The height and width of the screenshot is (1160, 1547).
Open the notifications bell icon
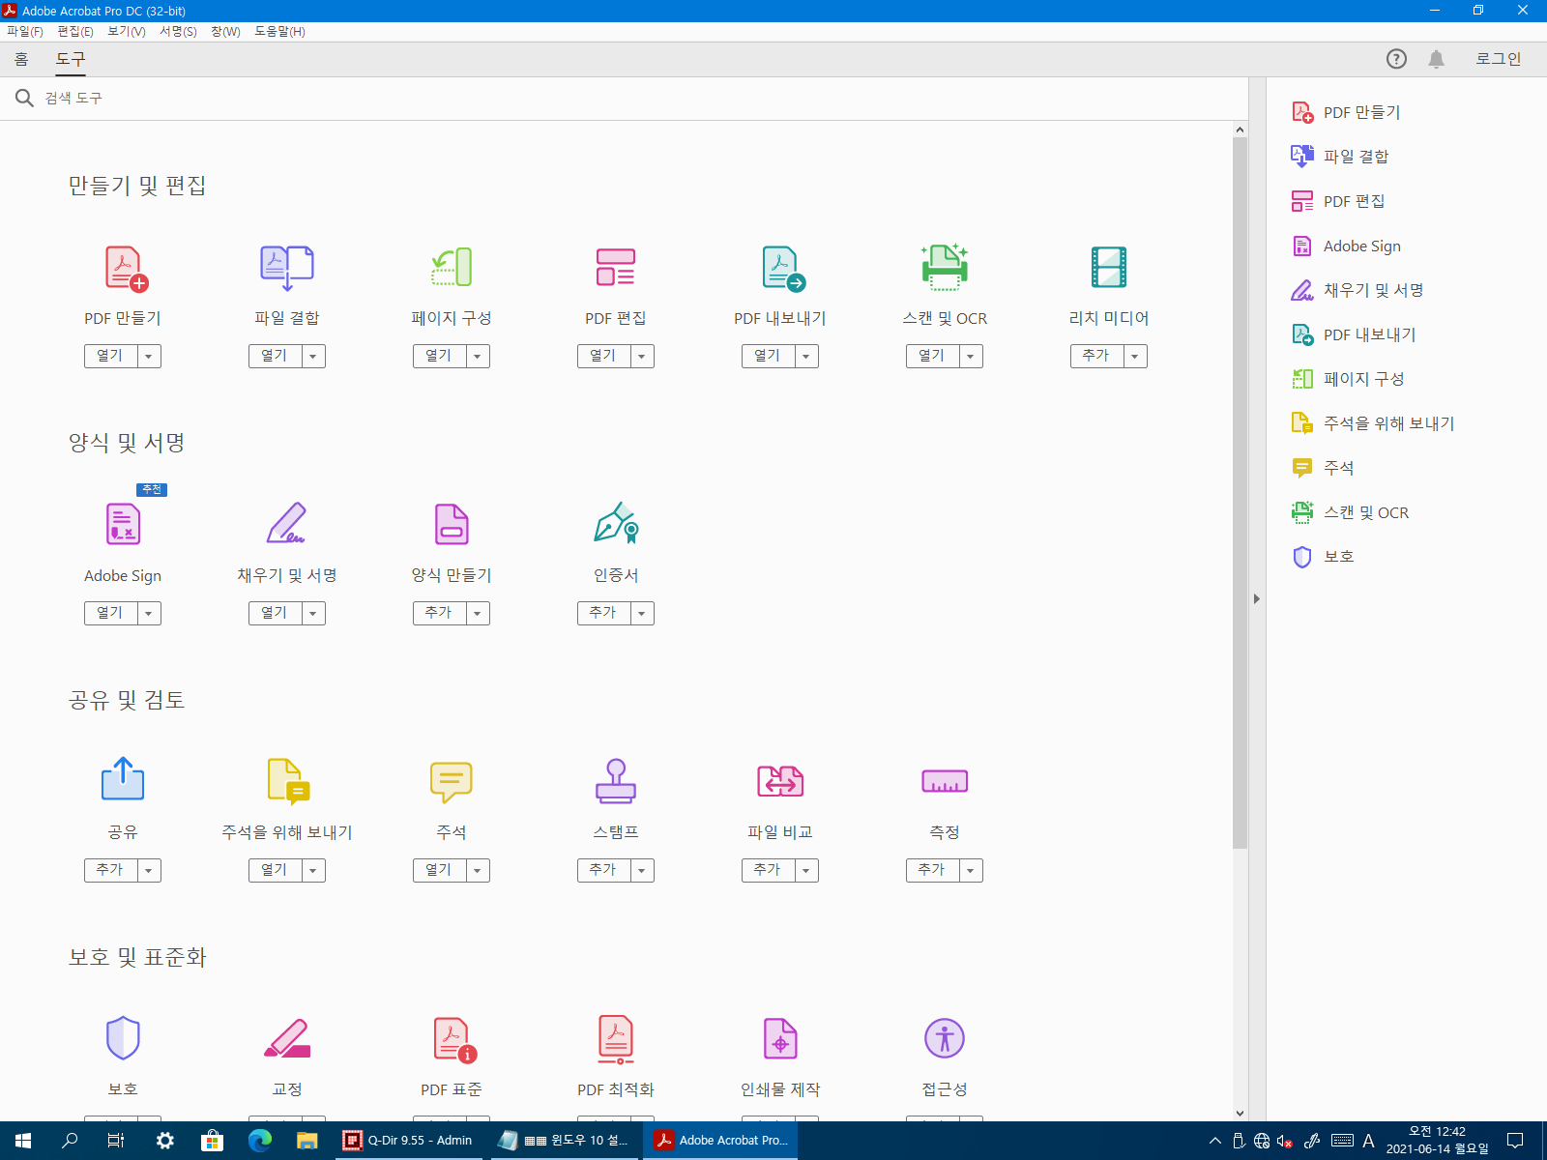(1436, 59)
